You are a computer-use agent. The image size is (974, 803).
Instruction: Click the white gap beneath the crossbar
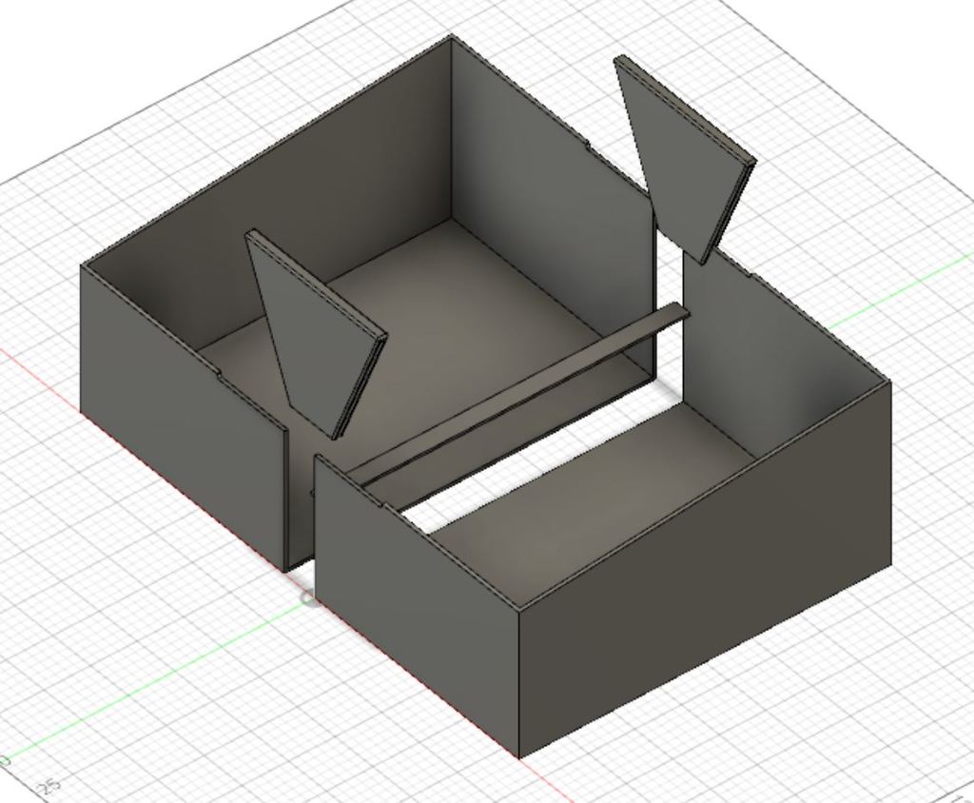coord(533,457)
